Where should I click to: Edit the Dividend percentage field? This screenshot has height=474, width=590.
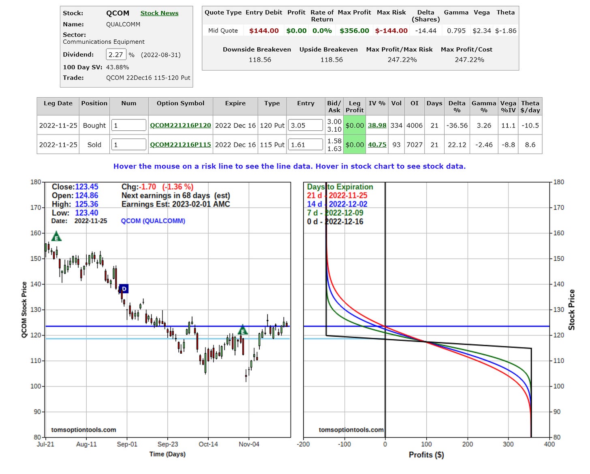tap(116, 54)
